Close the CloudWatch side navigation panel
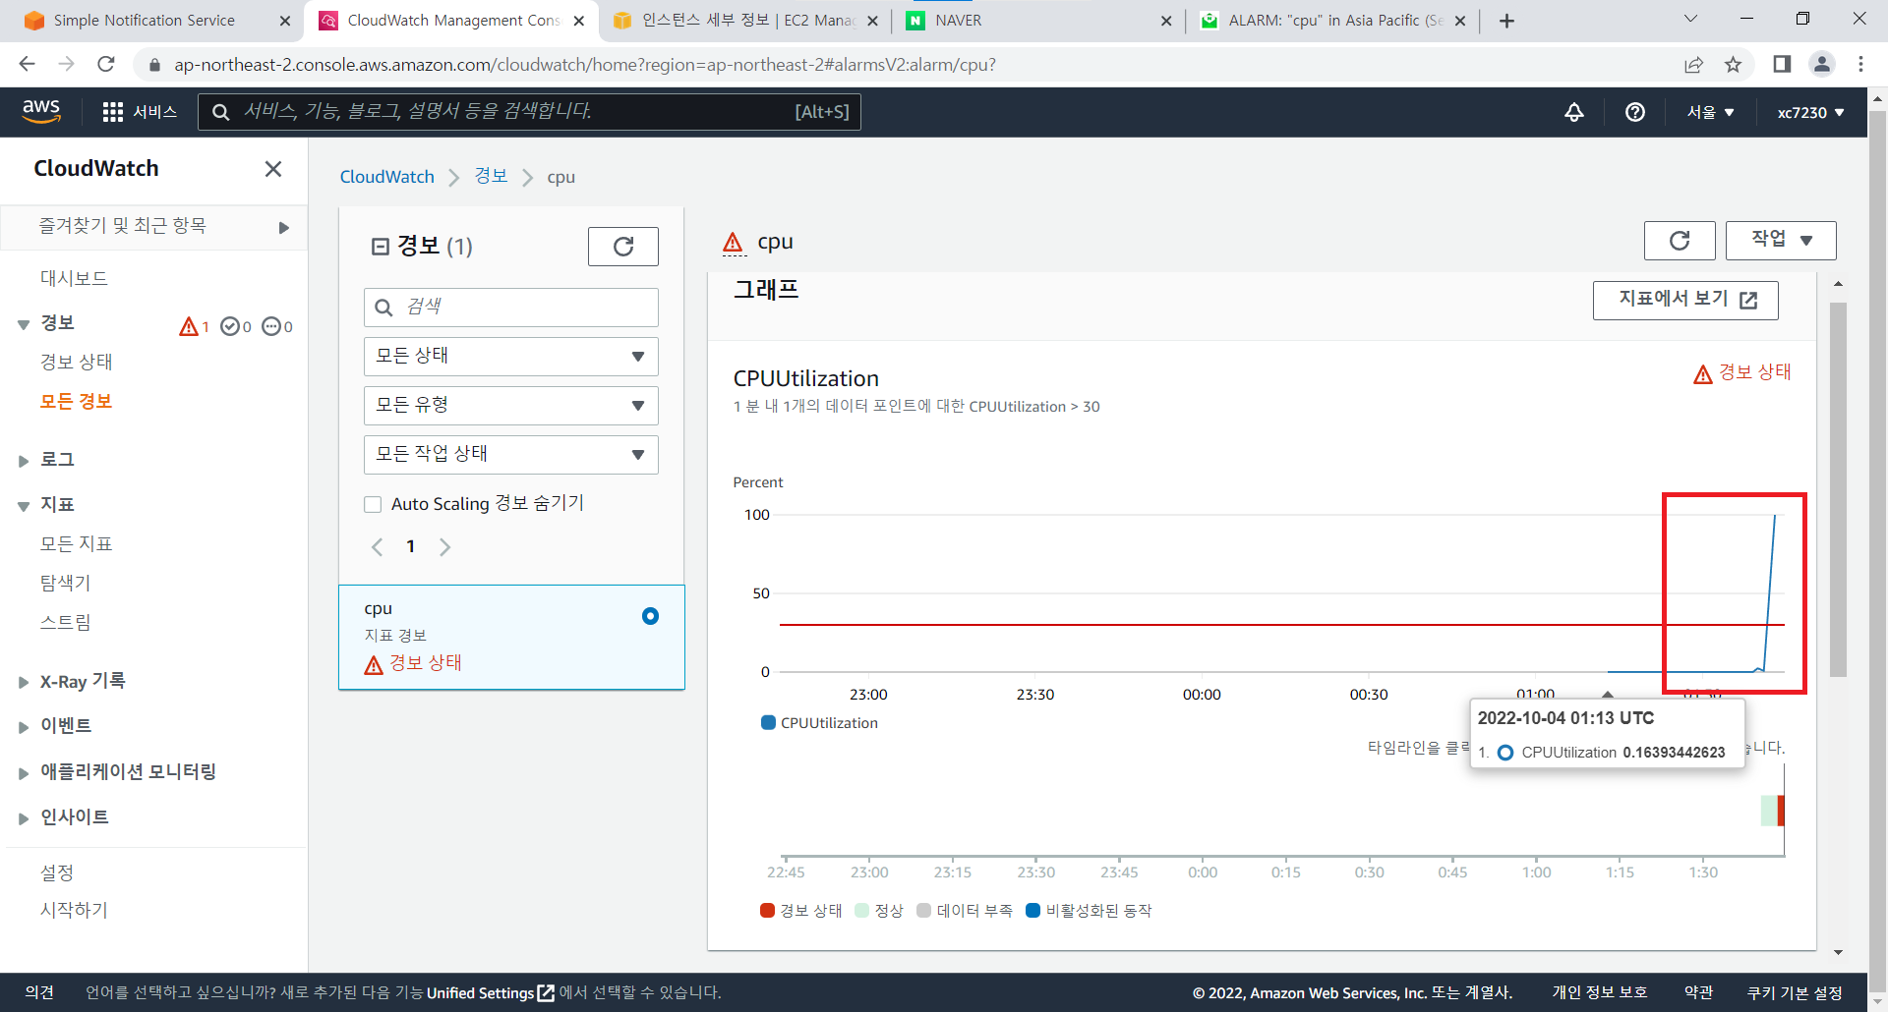 coord(273,169)
